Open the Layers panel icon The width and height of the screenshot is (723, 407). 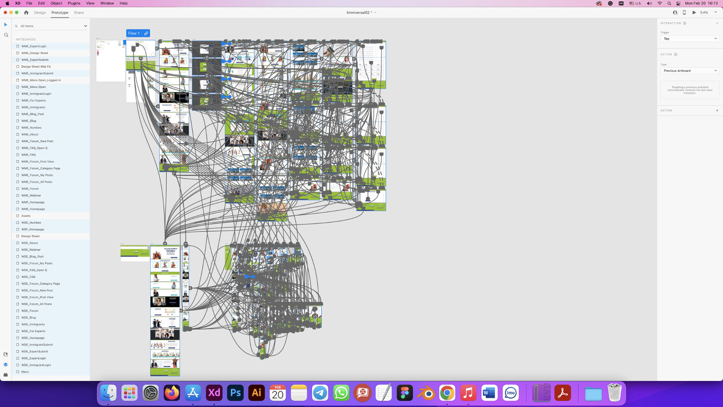pos(6,364)
